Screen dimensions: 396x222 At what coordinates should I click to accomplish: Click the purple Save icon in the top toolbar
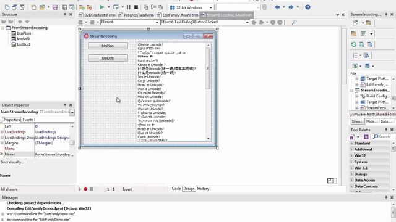tap(55, 7)
